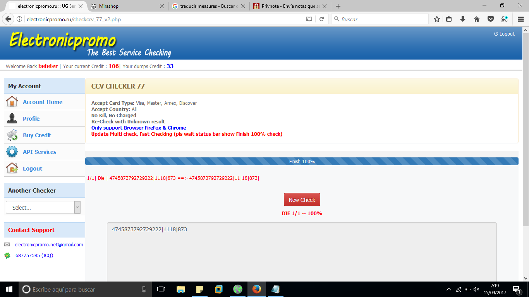The image size is (529, 297).
Task: Open the Windows Start menu
Action: [x=9, y=289]
